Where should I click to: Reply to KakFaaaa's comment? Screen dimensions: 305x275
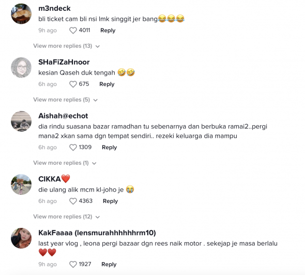pos(109,264)
